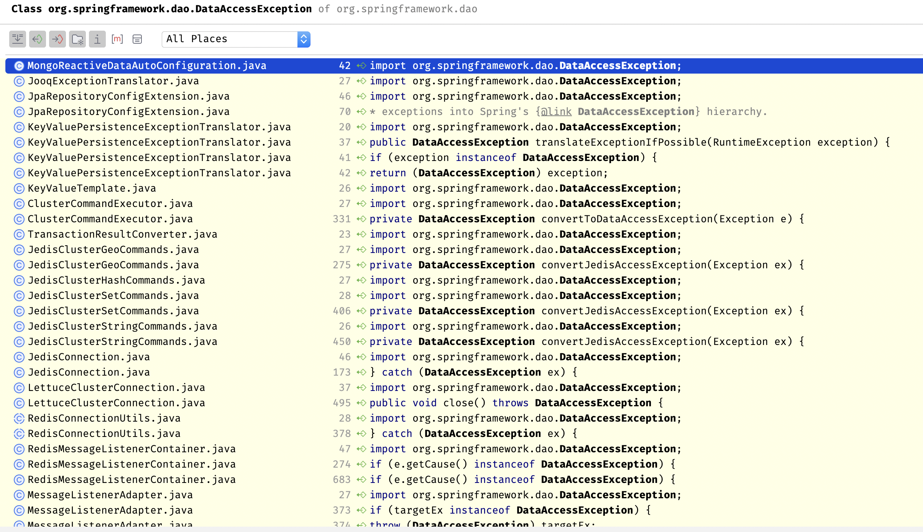Open JedisConnection.java catch usage at line 173

tap(89, 373)
